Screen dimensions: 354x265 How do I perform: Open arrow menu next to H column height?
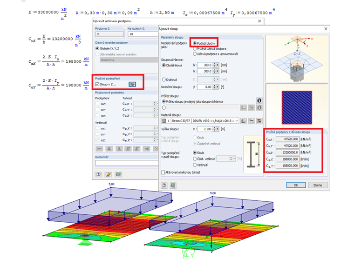(218, 129)
